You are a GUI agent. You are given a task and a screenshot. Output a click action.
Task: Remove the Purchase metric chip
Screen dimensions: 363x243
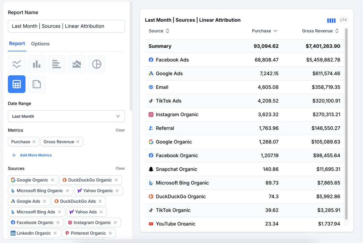click(x=34, y=141)
